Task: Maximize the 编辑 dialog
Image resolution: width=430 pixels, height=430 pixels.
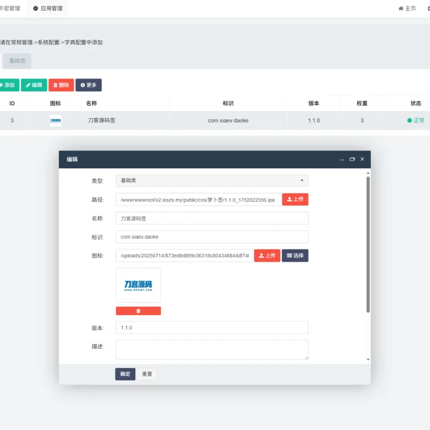Action: (x=352, y=159)
